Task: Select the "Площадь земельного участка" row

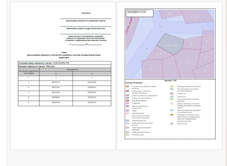Action: click(64, 66)
